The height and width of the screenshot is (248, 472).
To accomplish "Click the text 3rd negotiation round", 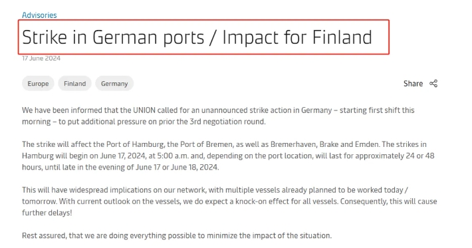I will [x=227, y=122].
